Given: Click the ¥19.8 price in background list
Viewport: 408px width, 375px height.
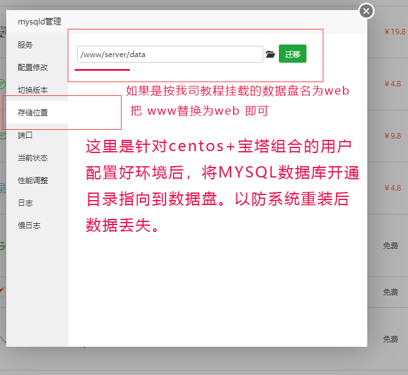Looking at the screenshot, I should pyautogui.click(x=395, y=32).
